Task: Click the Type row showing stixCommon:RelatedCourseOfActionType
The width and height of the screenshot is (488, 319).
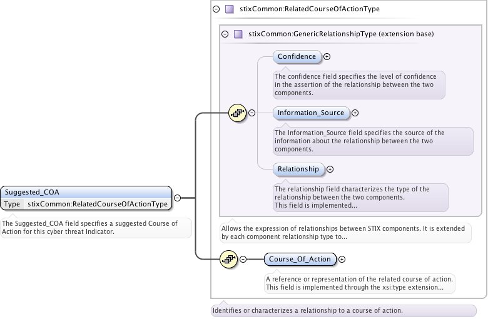Action: (x=86, y=204)
